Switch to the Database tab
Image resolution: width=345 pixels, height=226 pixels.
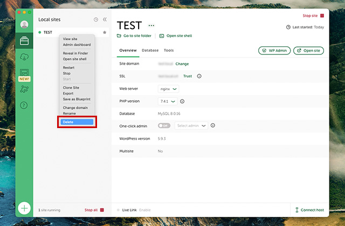tap(150, 50)
